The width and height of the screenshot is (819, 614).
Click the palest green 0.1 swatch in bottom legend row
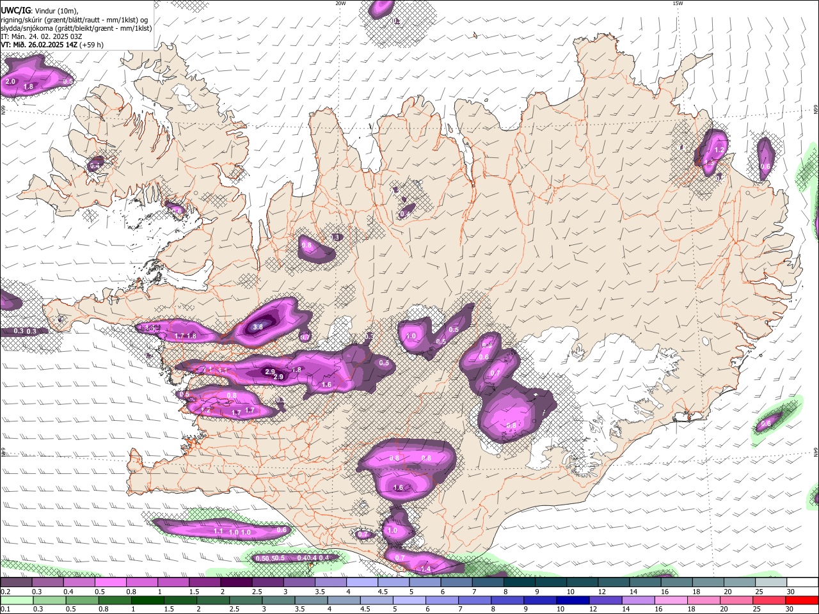pos(17,601)
